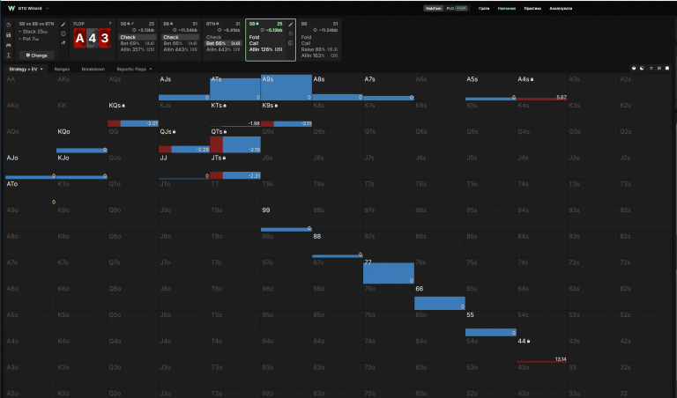Select the 99 pocket pair cell

pos(286,218)
